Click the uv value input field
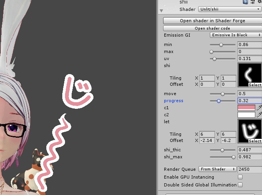Viewport: 262px width, 195px height. pos(250,58)
